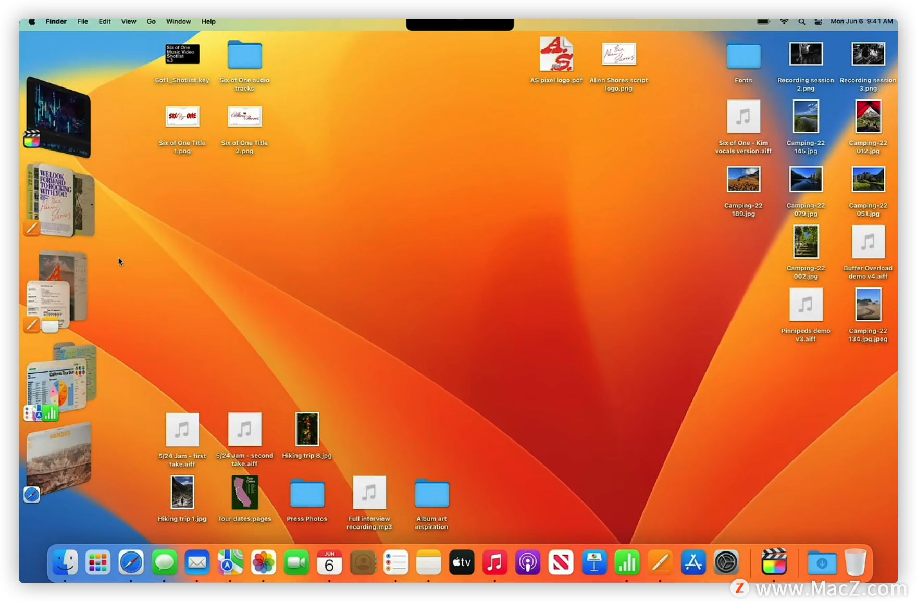Select Tour dates.pages document
The width and height of the screenshot is (917, 602).
tap(244, 499)
